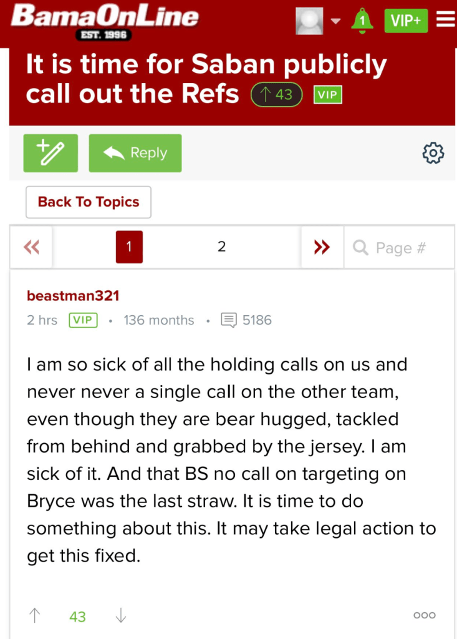The width and height of the screenshot is (457, 639).
Task: Expand the account dropdown arrow
Action: 335,21
